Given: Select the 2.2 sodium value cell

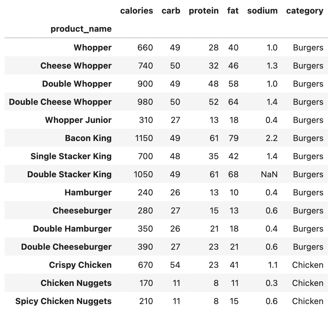Looking at the screenshot, I should coord(271,138).
